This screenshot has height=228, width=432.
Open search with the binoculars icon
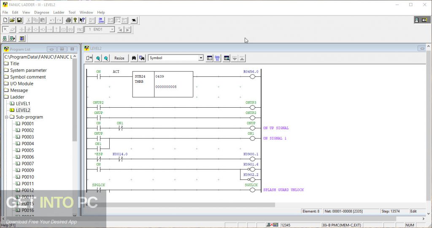134,58
